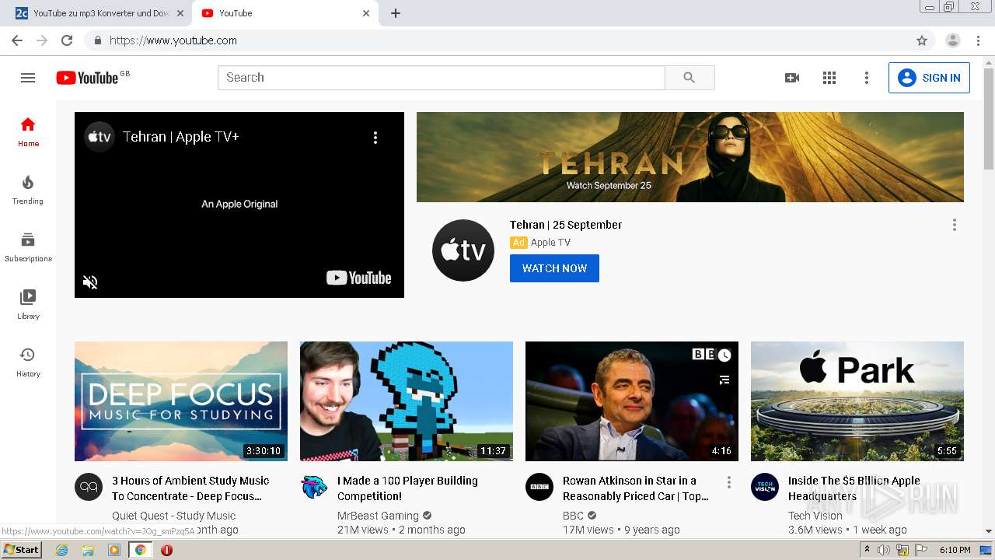Open the create video camera icon

tap(792, 78)
